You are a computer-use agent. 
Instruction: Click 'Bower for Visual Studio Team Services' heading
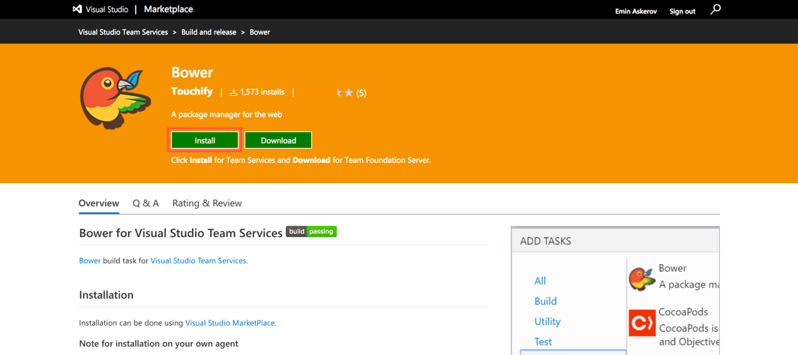181,233
